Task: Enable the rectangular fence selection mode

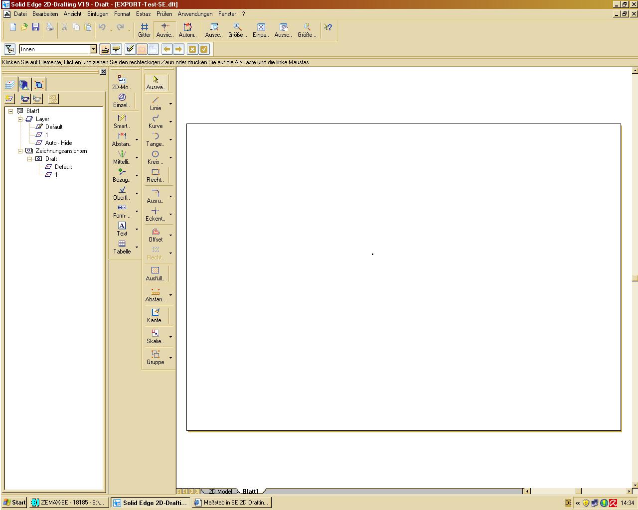Action: tap(142, 49)
